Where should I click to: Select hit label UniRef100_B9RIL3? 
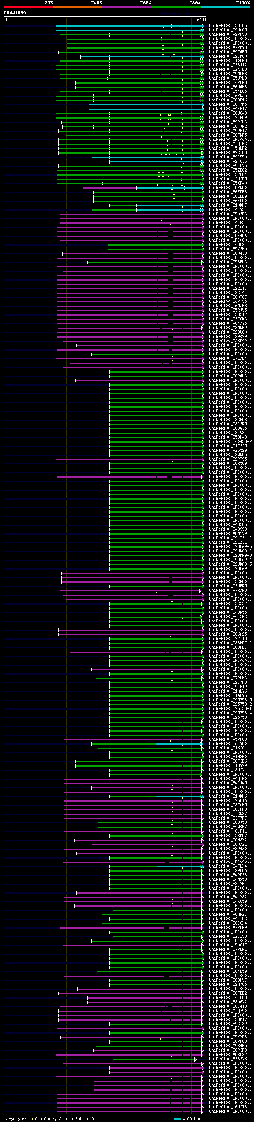point(228,122)
